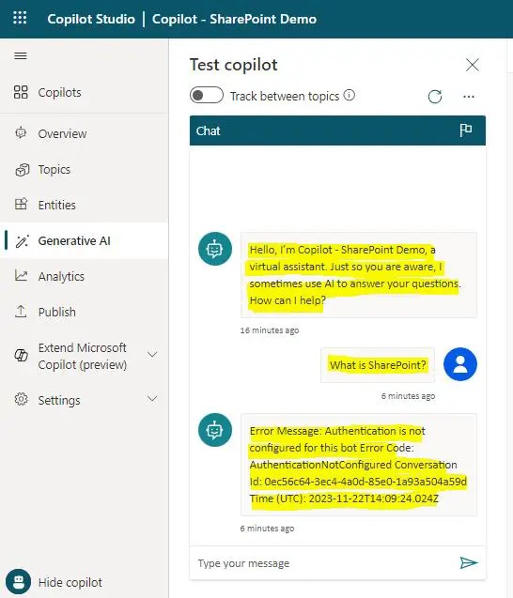Click the Topics icon in sidebar
513x598 pixels.
point(22,169)
